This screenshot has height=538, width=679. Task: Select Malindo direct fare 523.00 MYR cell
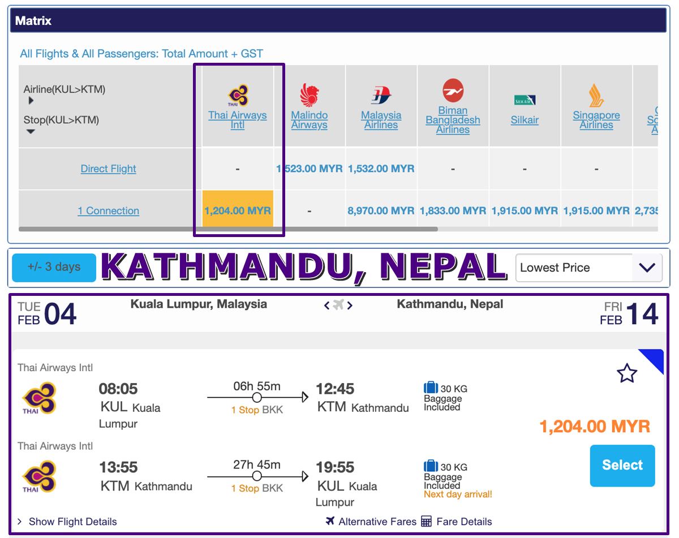tap(310, 169)
